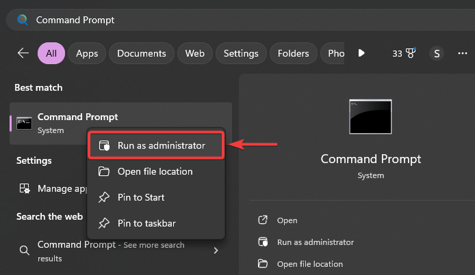Click the back arrow in search panel

pyautogui.click(x=23, y=53)
